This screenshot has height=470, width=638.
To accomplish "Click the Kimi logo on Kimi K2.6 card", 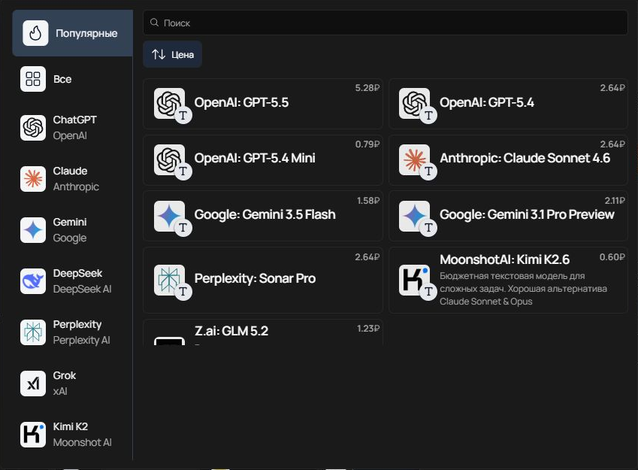I will (x=414, y=280).
